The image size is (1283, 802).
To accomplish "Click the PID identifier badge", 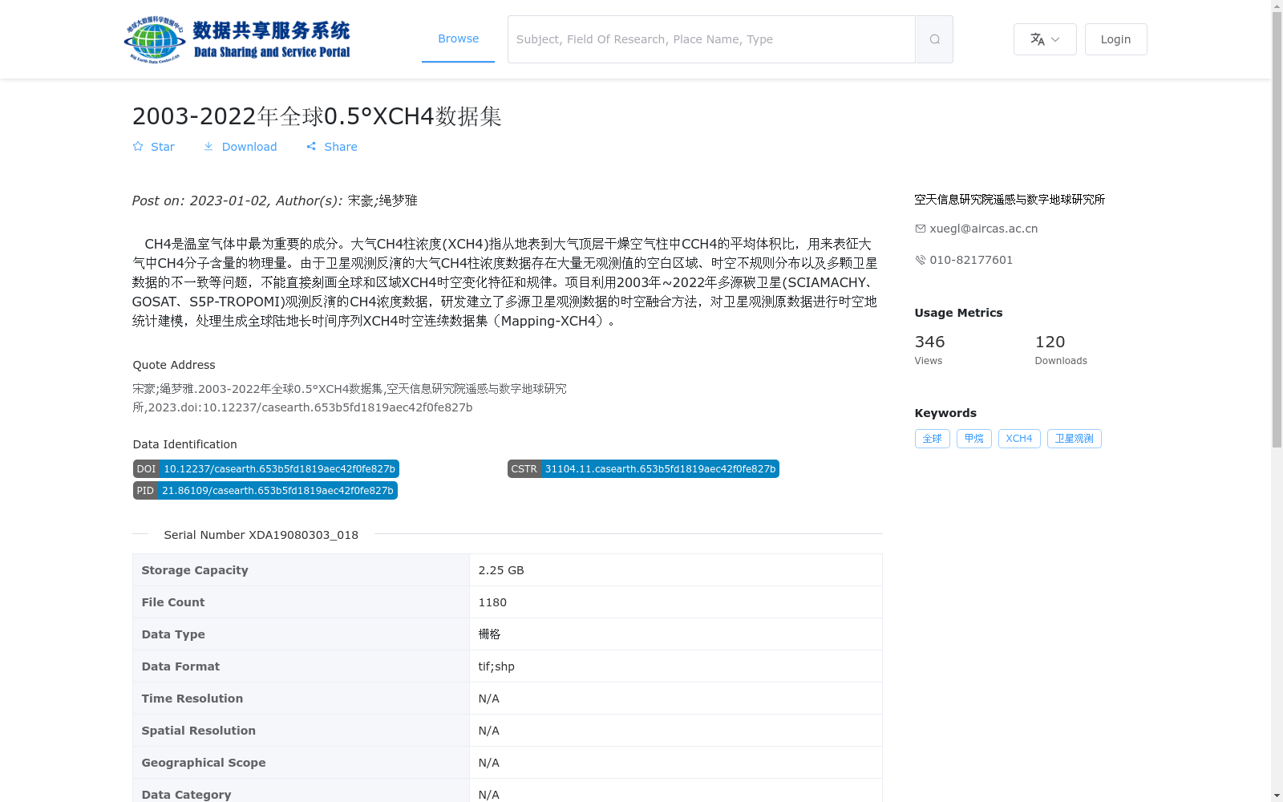I will tap(265, 491).
